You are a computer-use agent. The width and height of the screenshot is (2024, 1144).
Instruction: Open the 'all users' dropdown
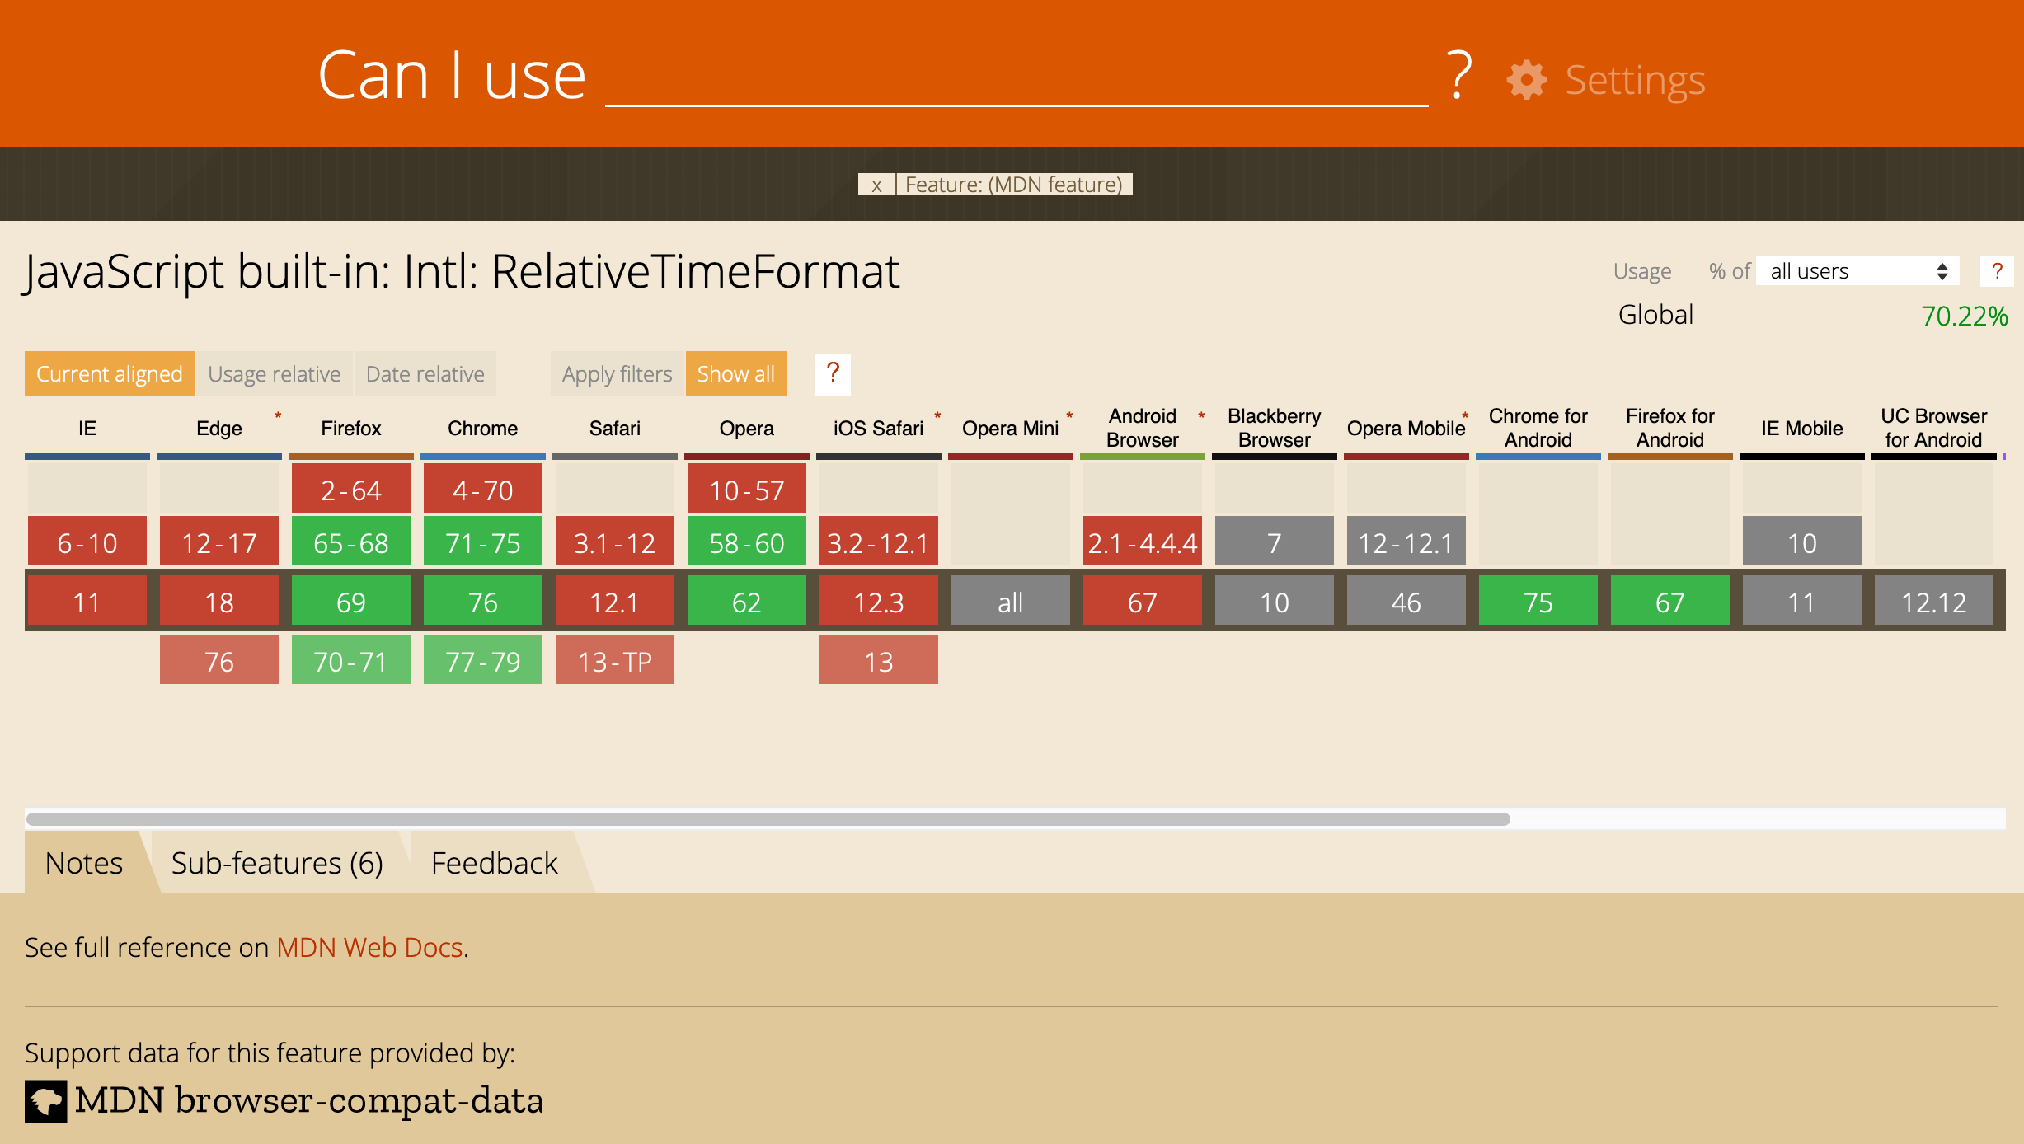(x=1857, y=270)
